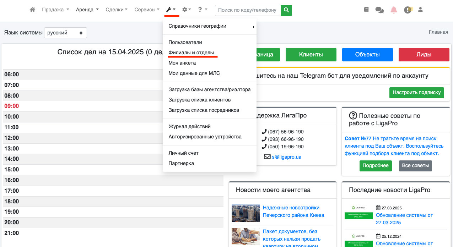
Task: Click the notification bell icon
Action: coord(394,10)
